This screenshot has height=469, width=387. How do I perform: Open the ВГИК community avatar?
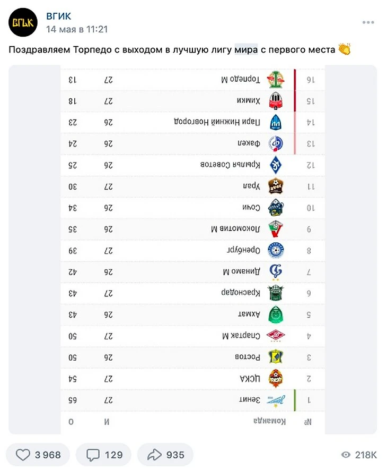(x=23, y=22)
